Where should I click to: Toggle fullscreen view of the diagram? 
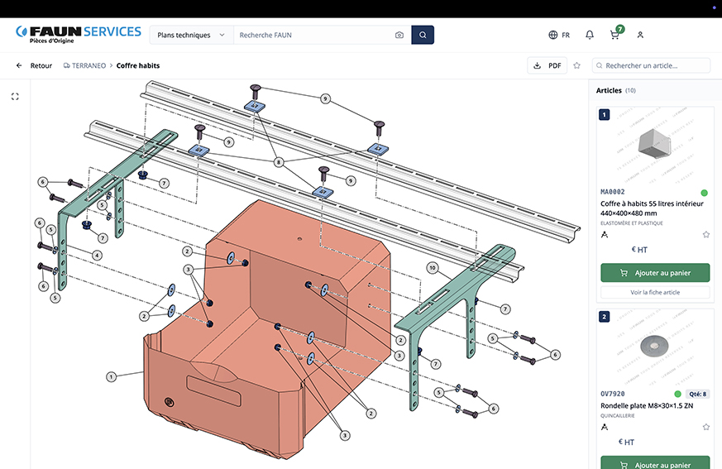pyautogui.click(x=15, y=97)
